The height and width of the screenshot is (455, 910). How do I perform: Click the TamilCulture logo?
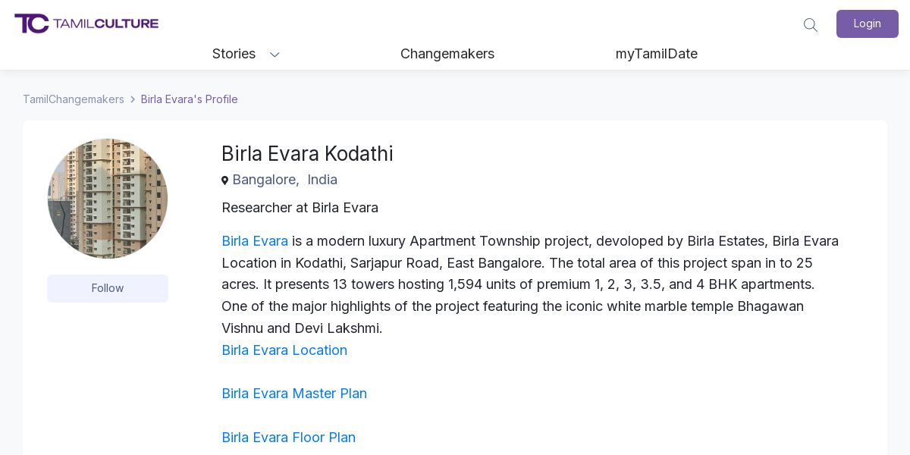coord(86,24)
